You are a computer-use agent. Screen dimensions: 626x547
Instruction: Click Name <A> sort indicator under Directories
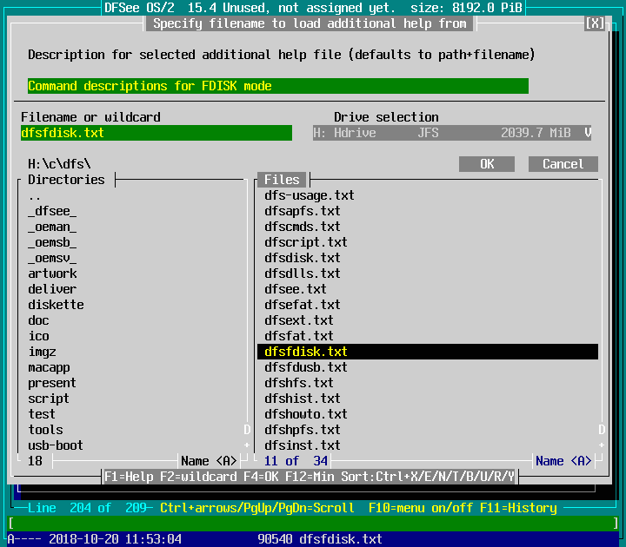point(209,461)
